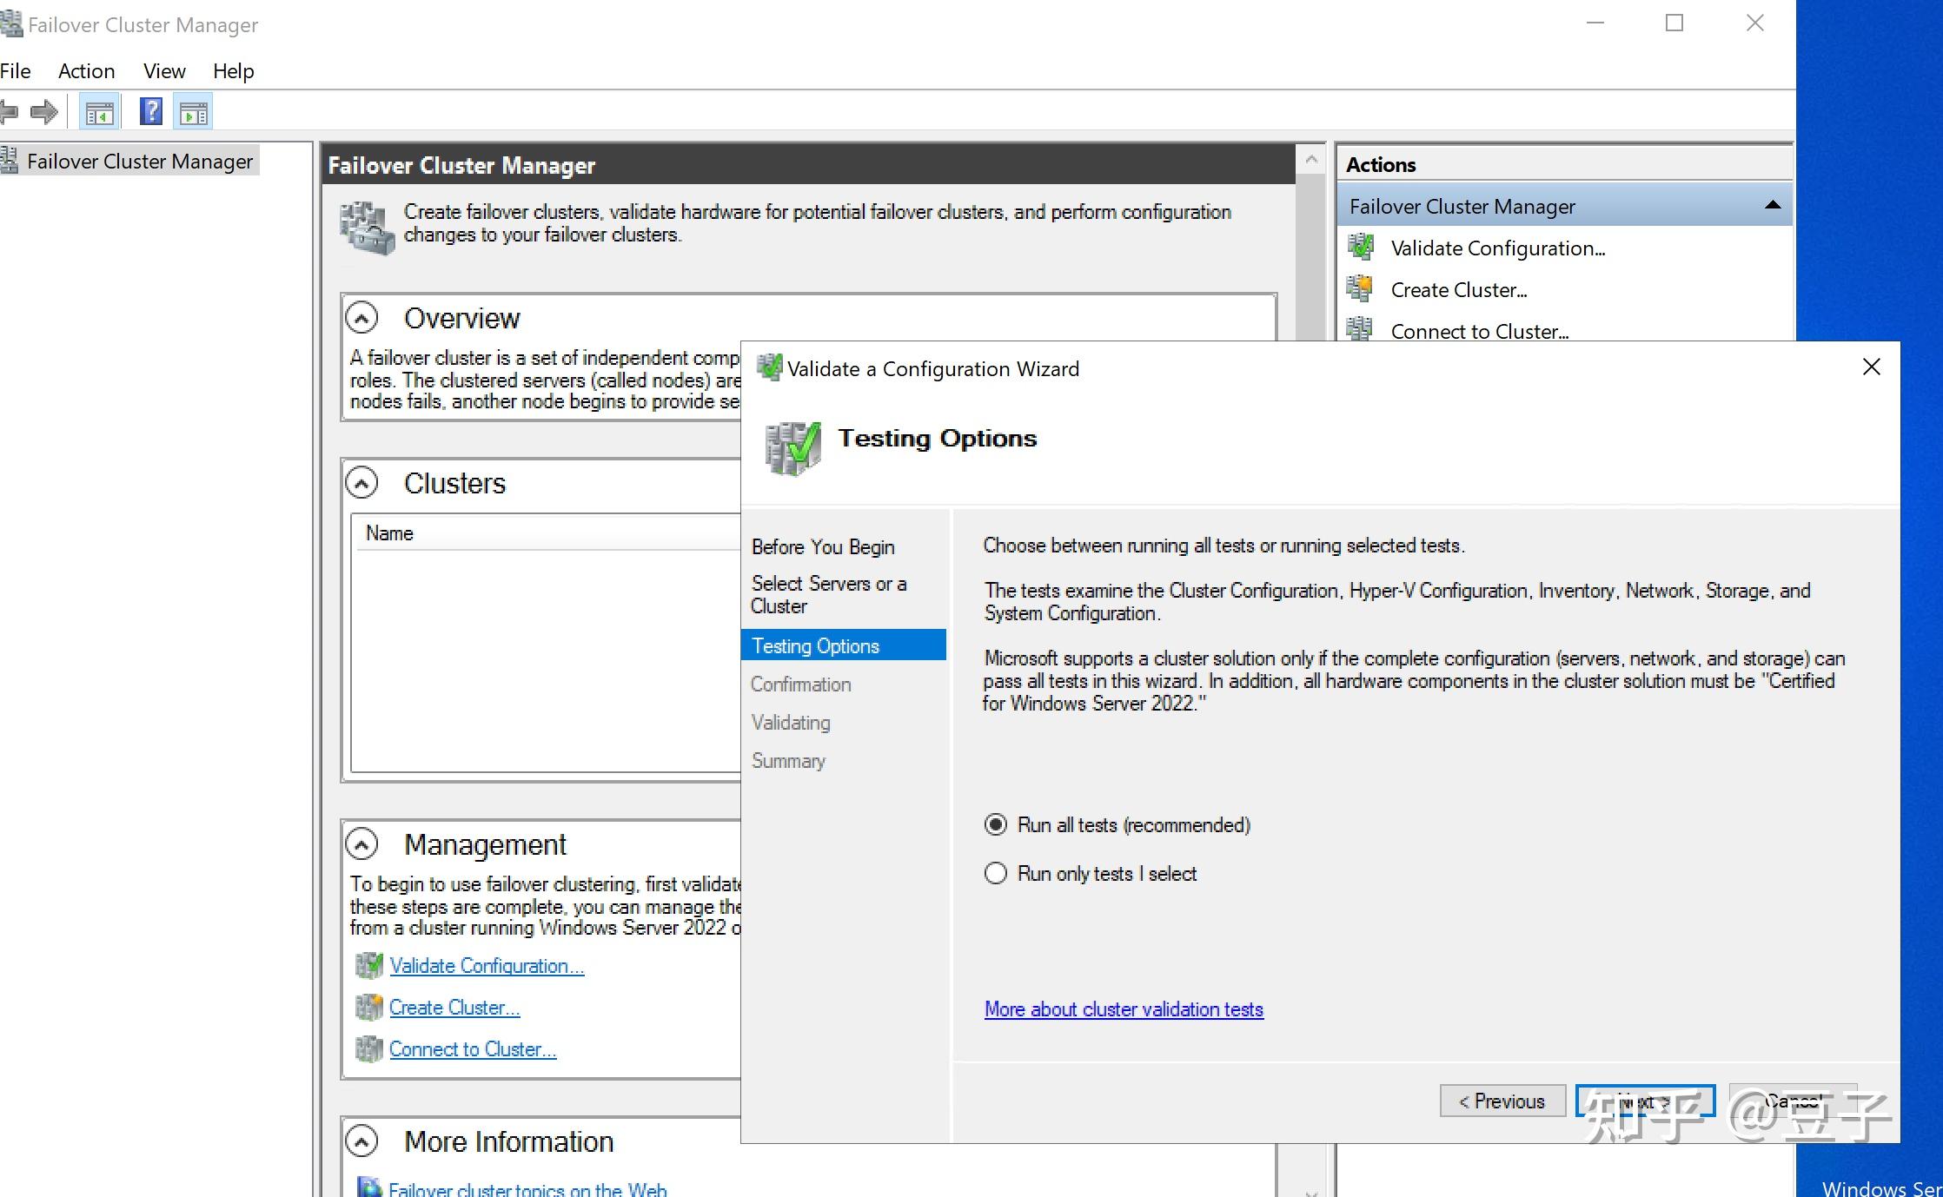1943x1197 pixels.
Task: Collapse the Clusters section
Action: (361, 483)
